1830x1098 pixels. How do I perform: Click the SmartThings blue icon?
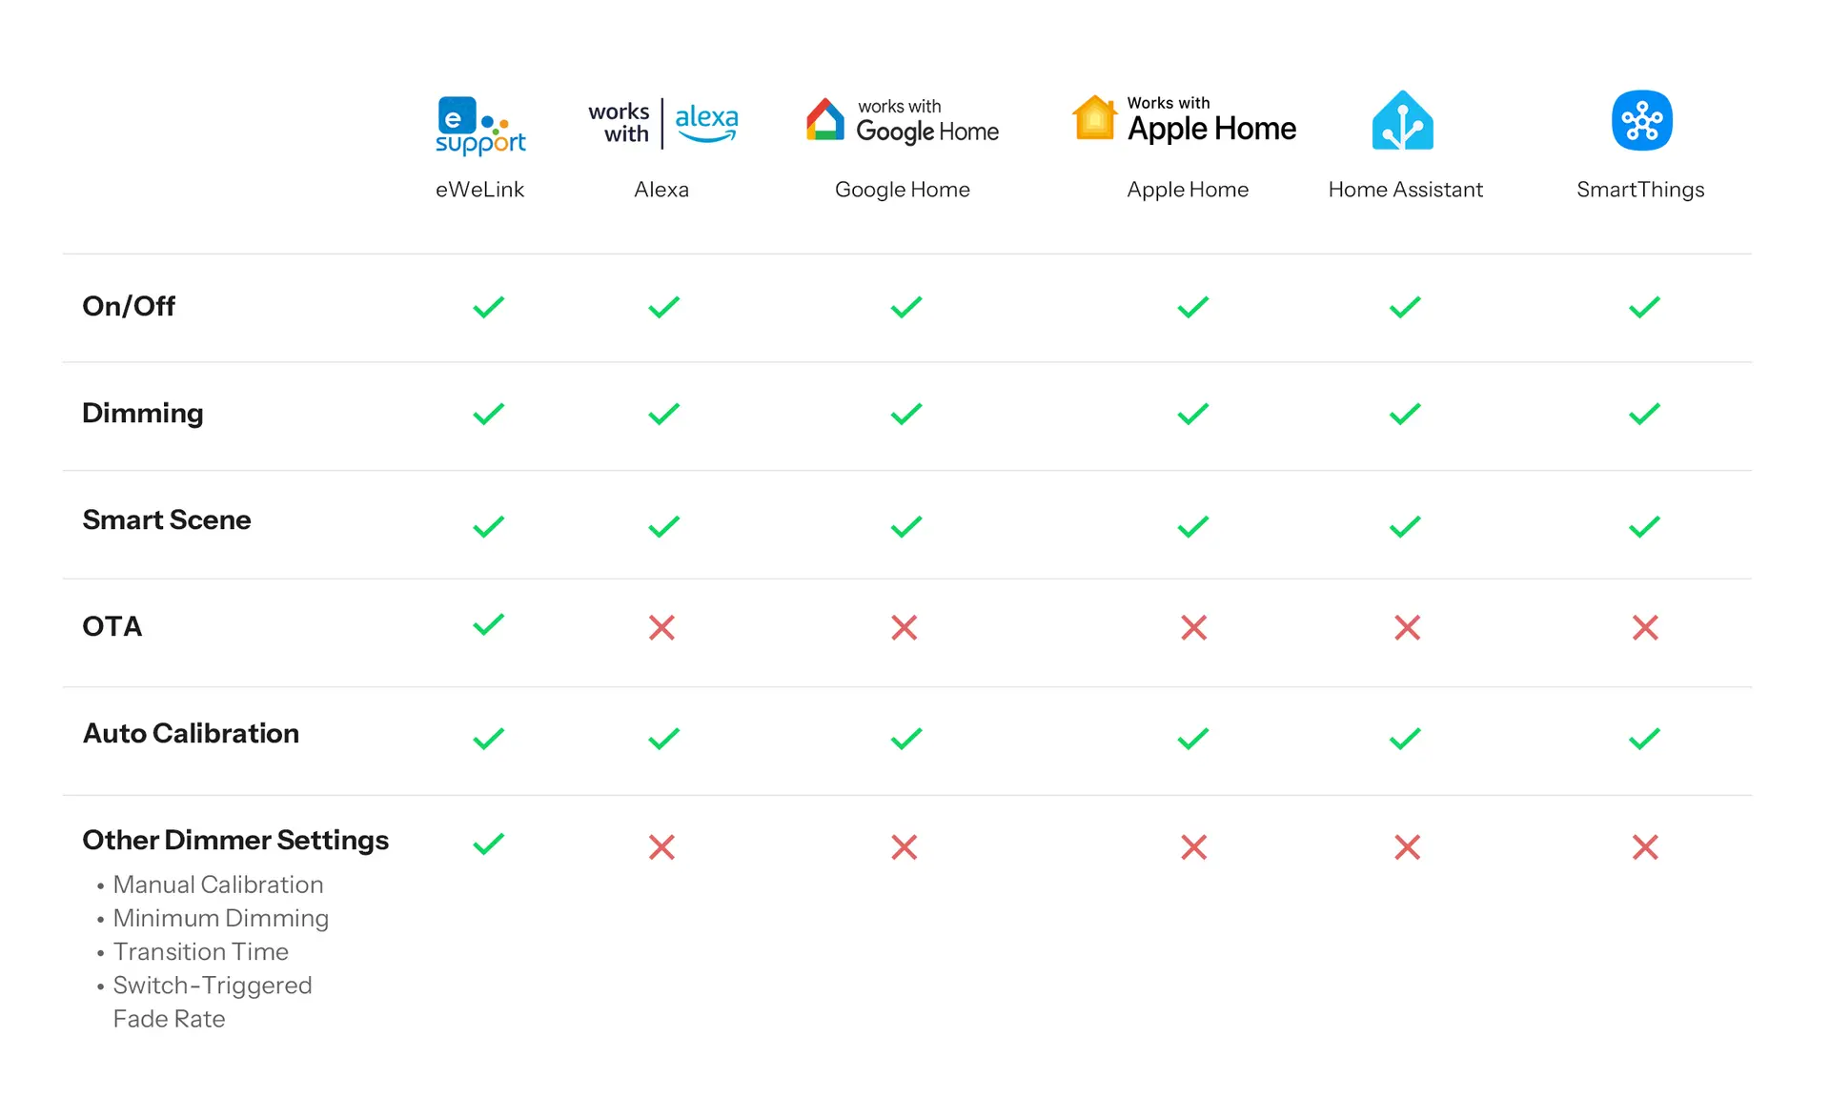click(1641, 121)
